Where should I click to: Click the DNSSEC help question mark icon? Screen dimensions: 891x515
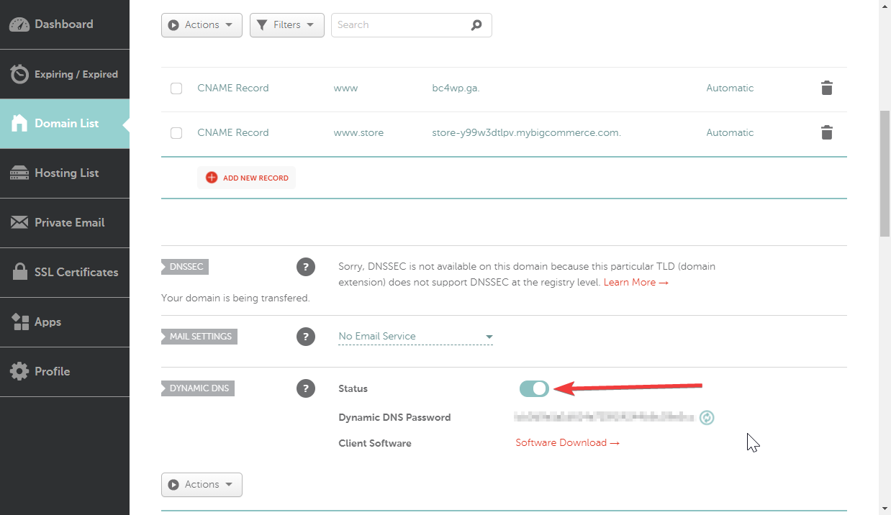306,268
